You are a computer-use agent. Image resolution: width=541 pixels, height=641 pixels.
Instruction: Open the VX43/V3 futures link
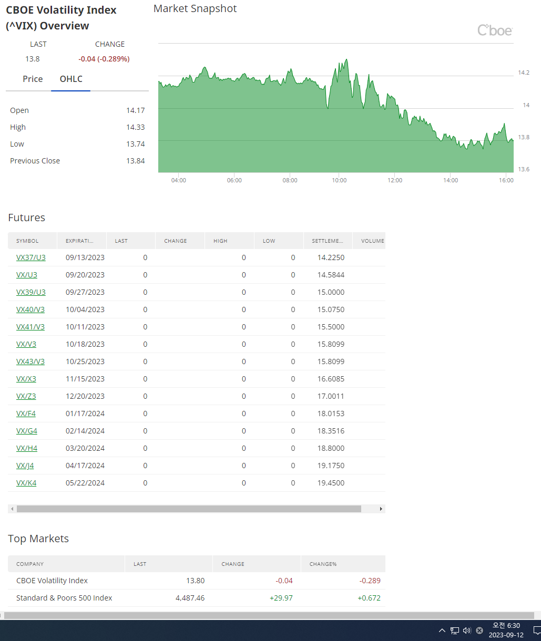[30, 361]
